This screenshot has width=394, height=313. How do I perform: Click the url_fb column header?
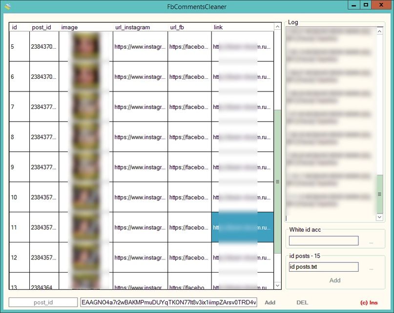(190, 27)
